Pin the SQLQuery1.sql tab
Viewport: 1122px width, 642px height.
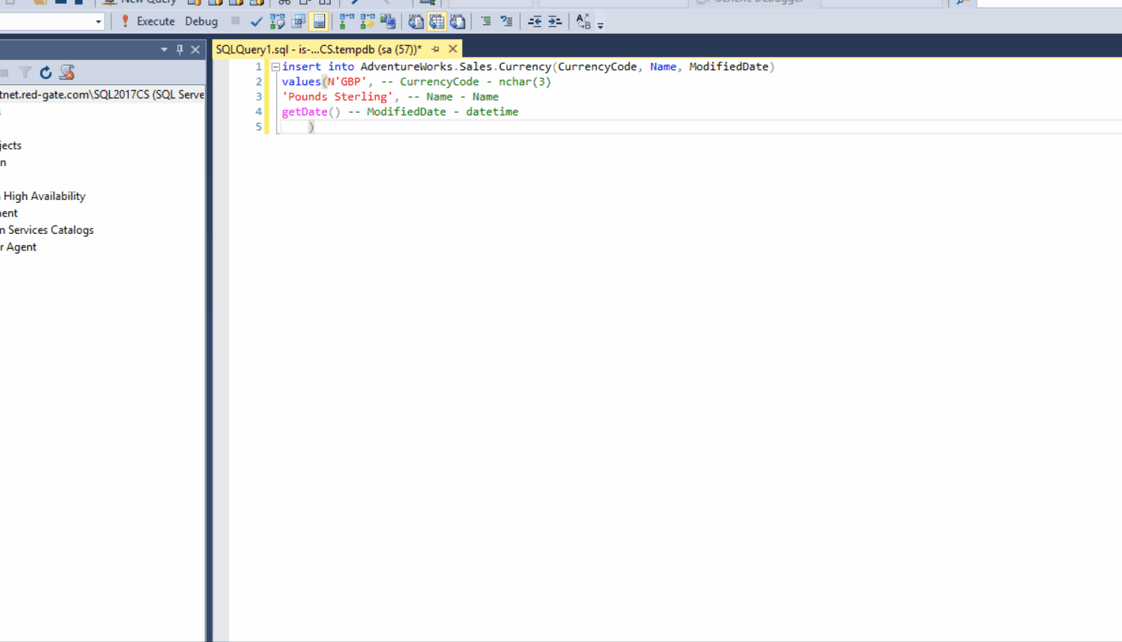[435, 50]
